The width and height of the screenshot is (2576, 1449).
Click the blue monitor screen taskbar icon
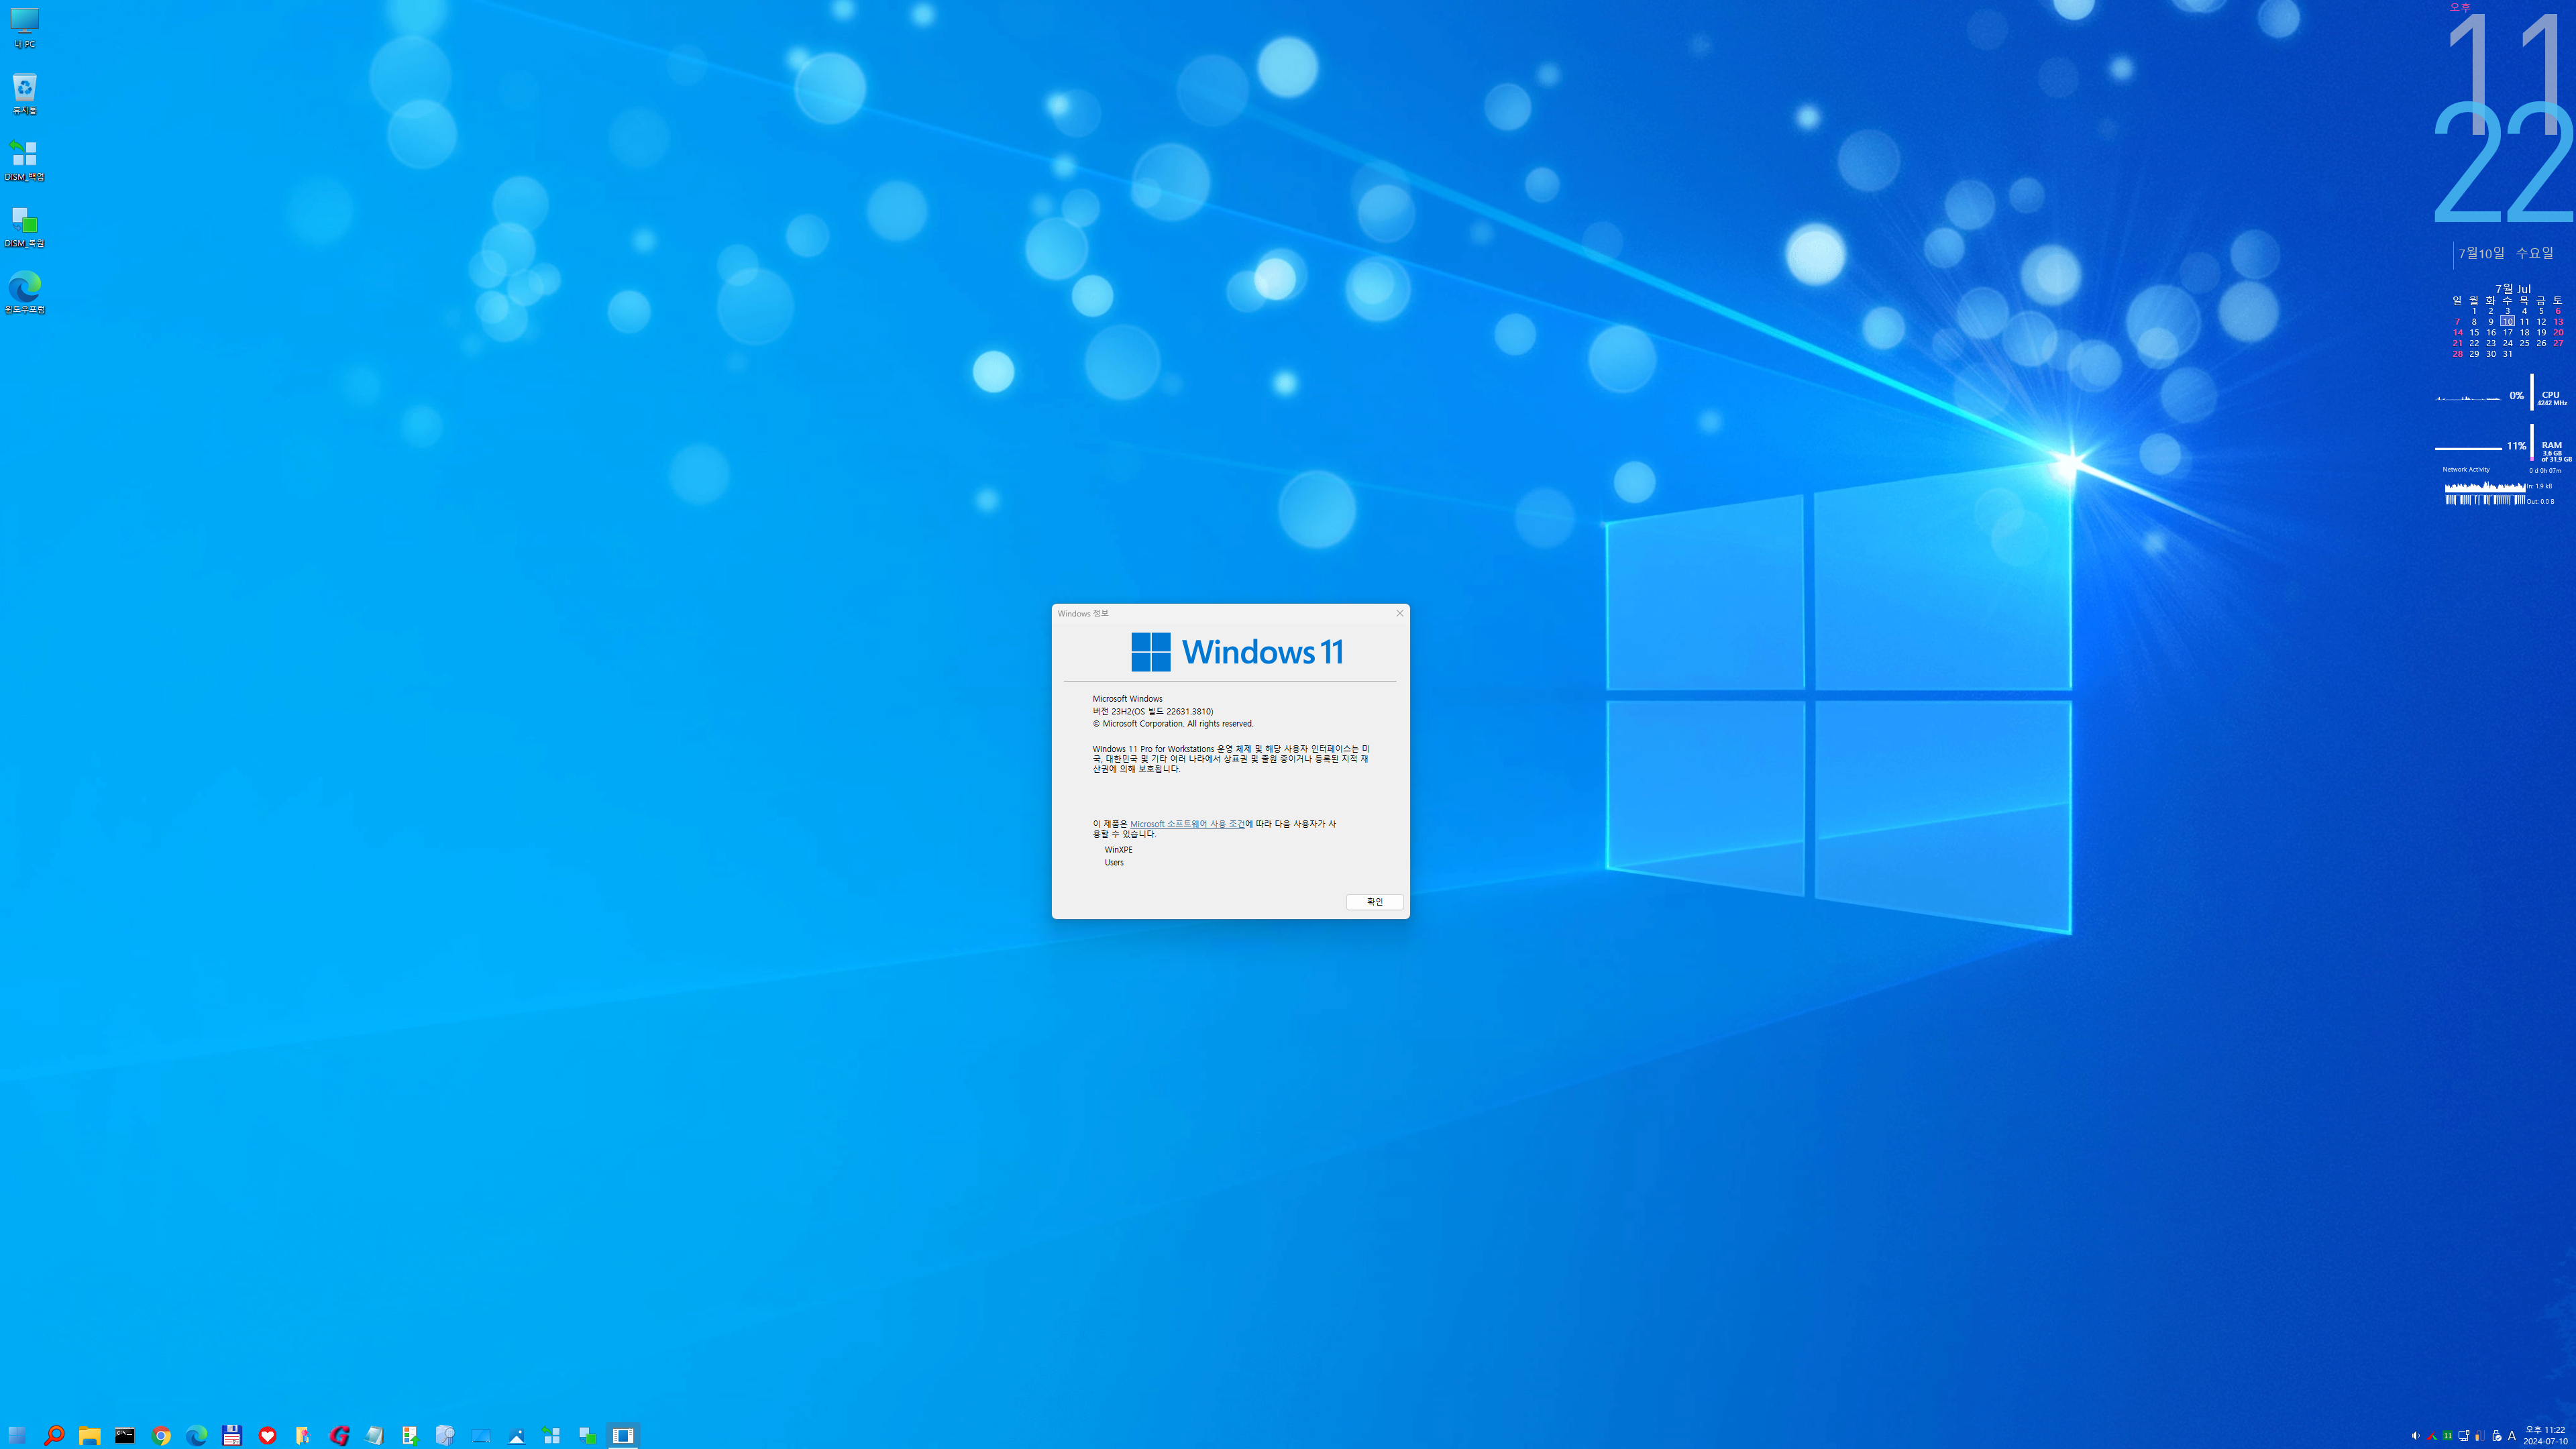coord(481,1435)
